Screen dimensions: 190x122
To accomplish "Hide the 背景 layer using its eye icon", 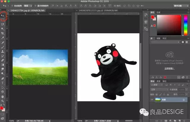I will (152, 100).
